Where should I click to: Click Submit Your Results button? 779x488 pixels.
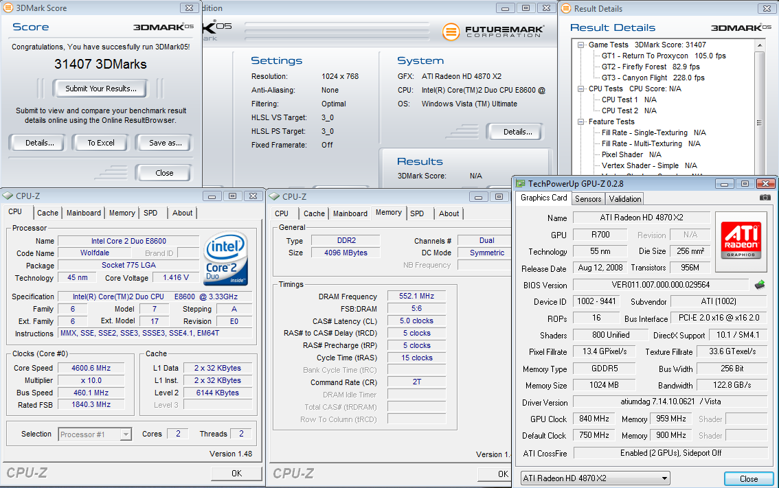(x=101, y=89)
